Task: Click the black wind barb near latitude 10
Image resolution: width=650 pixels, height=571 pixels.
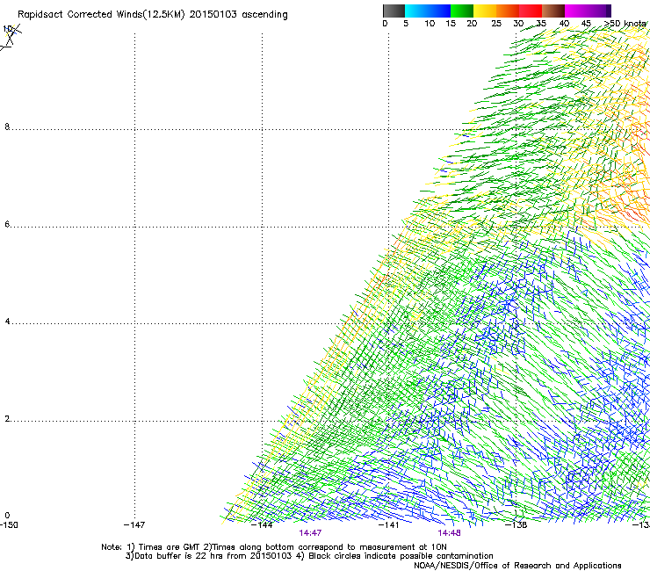Action: [x=11, y=37]
